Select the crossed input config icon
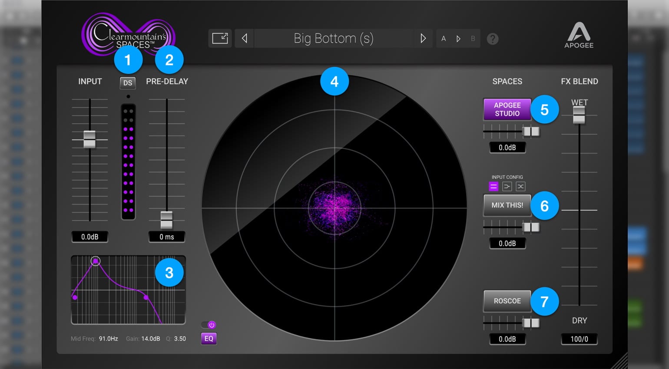669x369 pixels. point(520,186)
